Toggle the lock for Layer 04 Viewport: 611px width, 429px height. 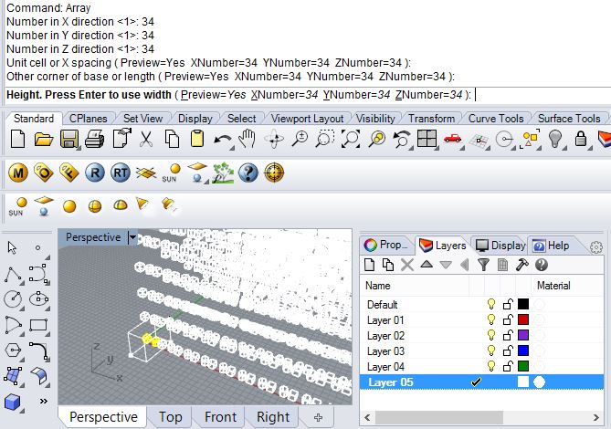508,366
